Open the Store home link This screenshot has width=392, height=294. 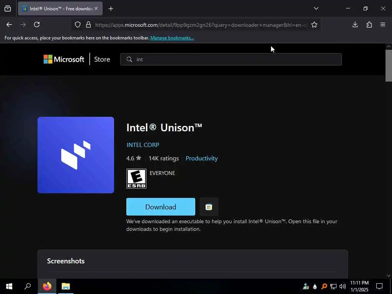(x=102, y=59)
